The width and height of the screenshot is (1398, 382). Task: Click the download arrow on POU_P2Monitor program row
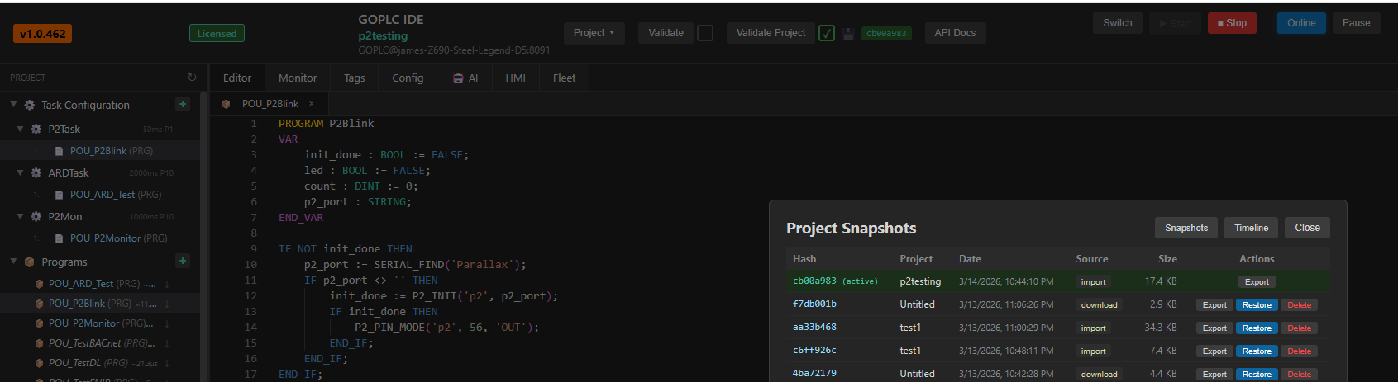click(x=167, y=323)
